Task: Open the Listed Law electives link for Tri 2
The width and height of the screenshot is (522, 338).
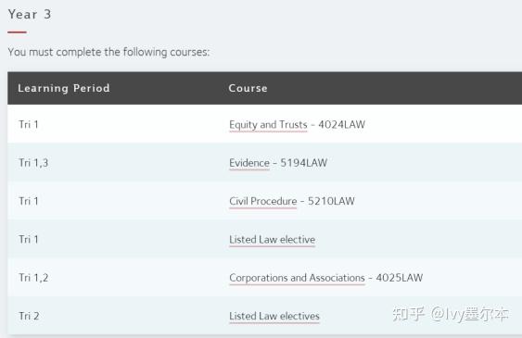Action: click(274, 316)
